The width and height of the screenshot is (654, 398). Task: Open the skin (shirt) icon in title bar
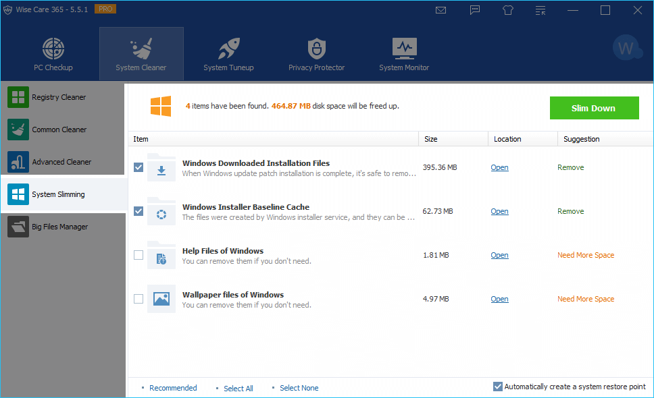507,10
